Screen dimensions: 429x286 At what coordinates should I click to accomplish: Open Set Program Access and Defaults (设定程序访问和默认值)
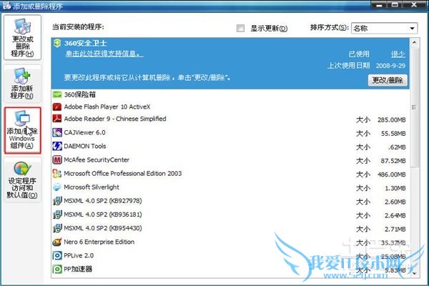point(22,179)
